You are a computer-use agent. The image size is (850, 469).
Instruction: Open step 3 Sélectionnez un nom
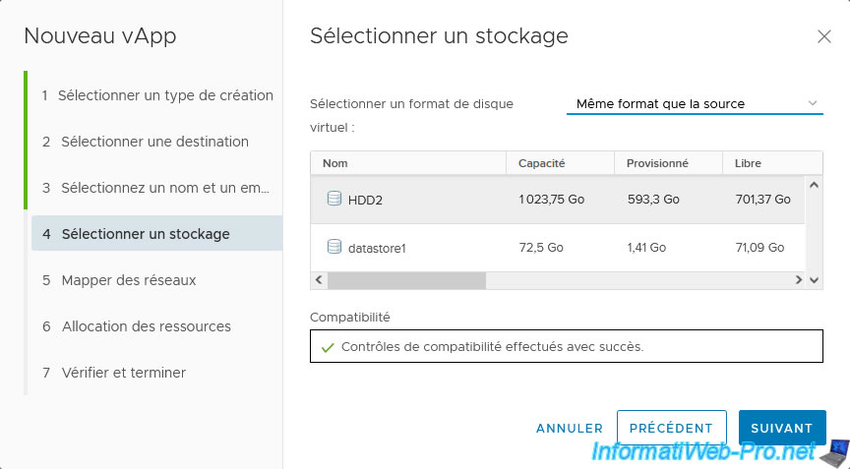tap(157, 188)
